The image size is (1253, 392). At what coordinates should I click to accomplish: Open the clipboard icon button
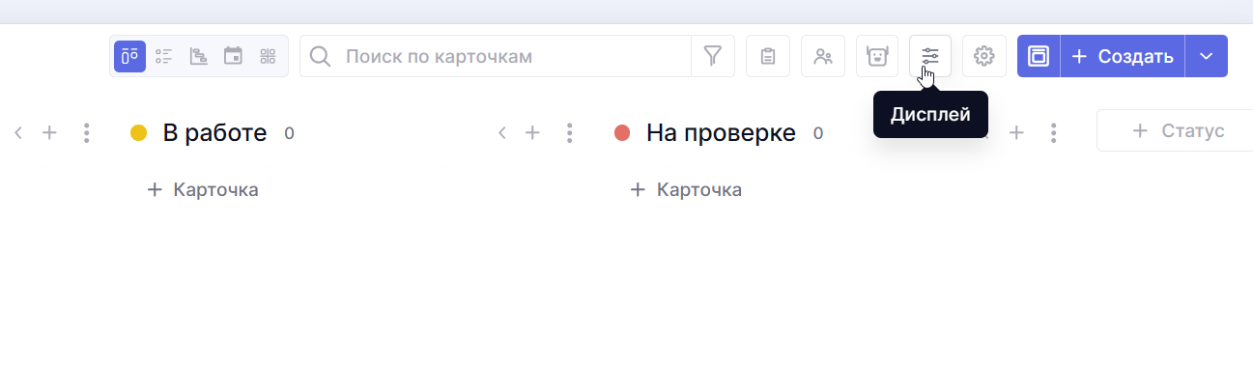click(768, 56)
